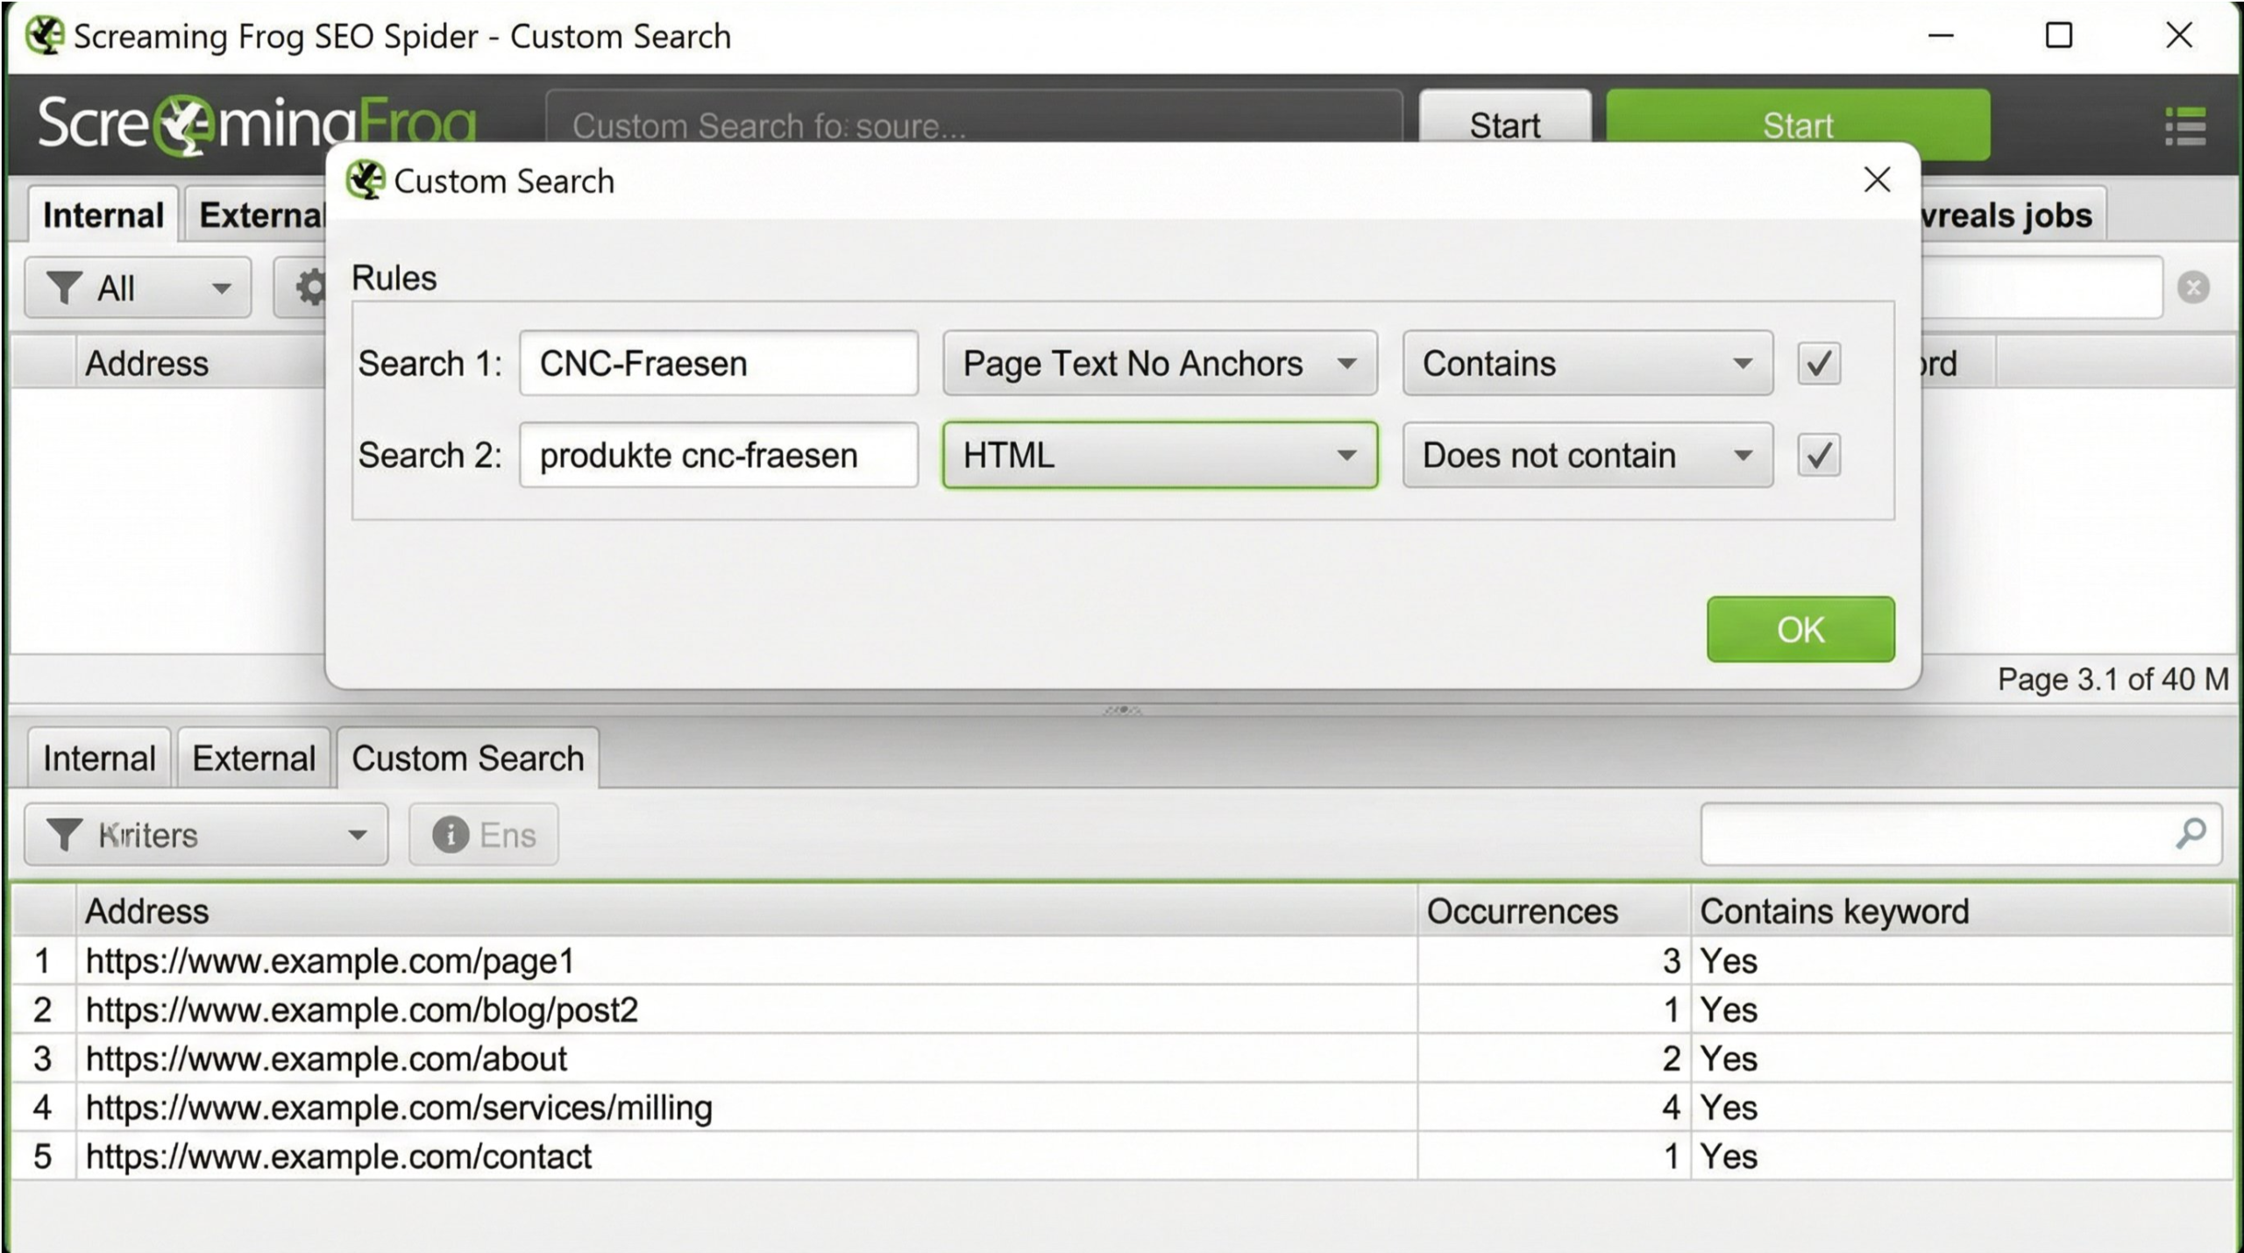Click the magnifier search icon in lower panel

point(2191,833)
